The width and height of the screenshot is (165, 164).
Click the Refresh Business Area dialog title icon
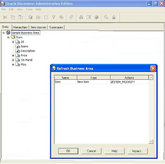coord(54,68)
